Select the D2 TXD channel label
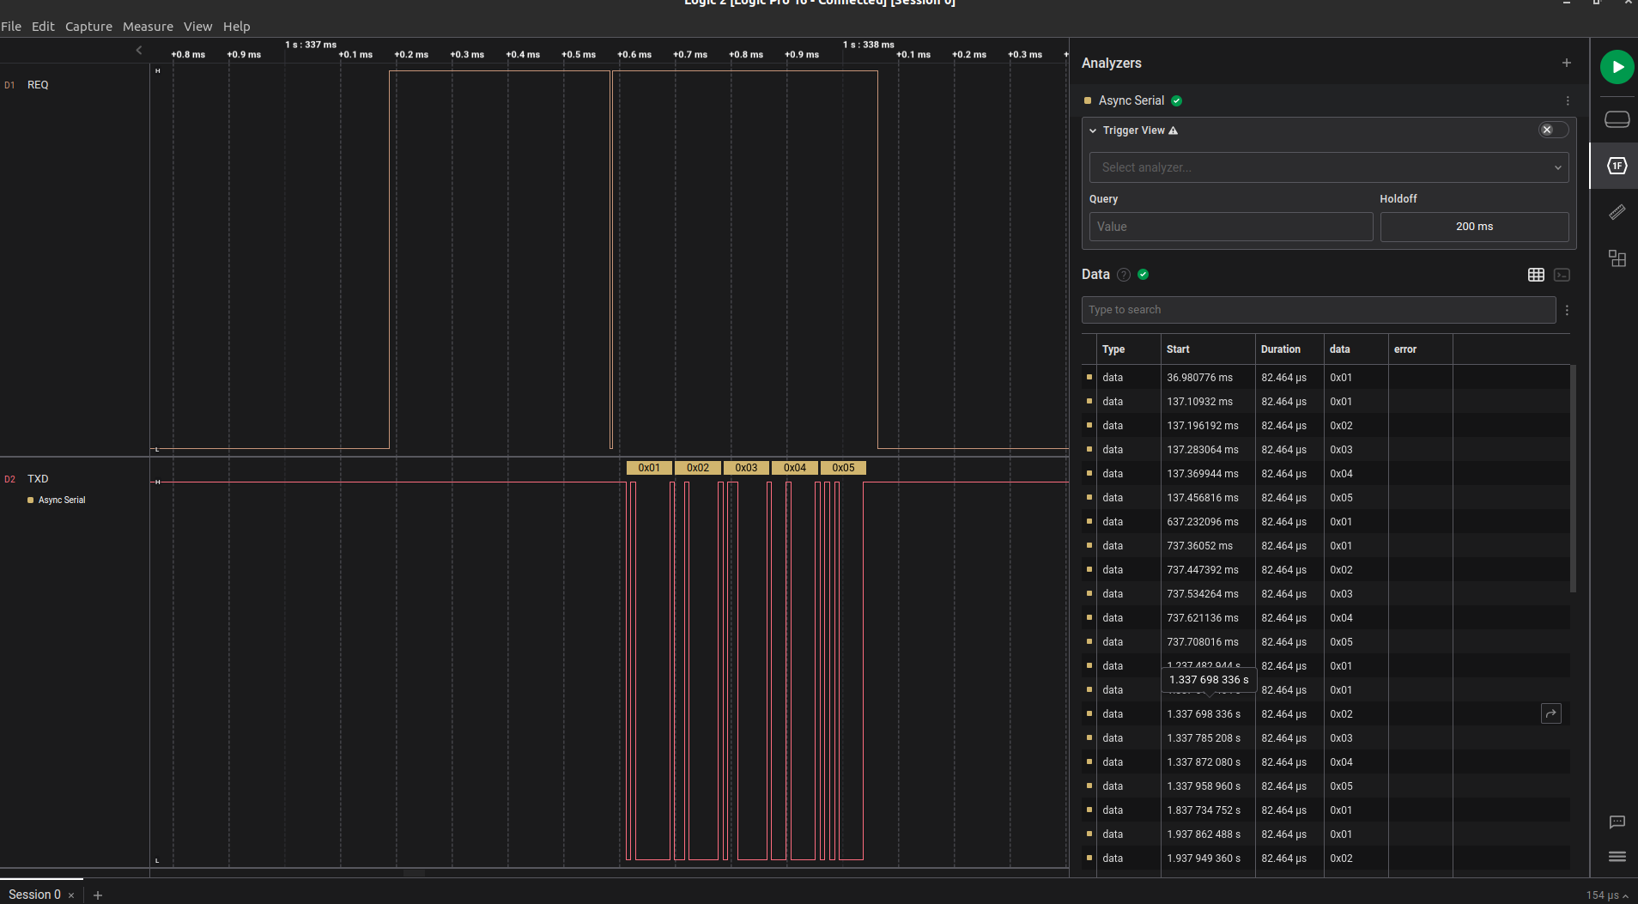Image resolution: width=1638 pixels, height=904 pixels. click(x=38, y=479)
